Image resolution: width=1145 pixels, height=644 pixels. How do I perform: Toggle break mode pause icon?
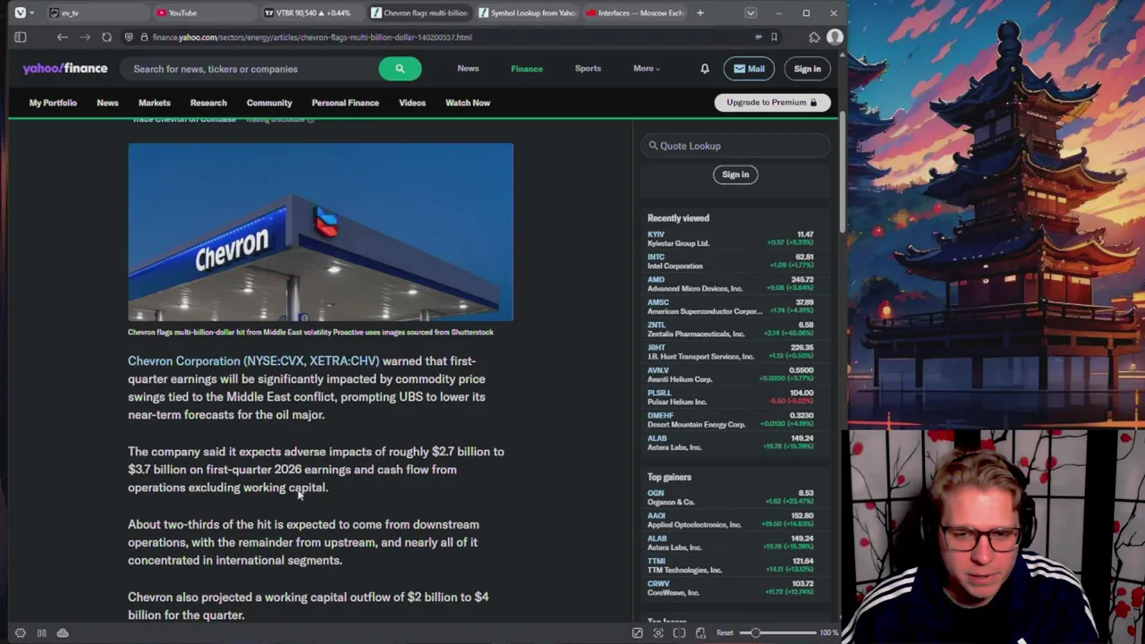(x=41, y=633)
